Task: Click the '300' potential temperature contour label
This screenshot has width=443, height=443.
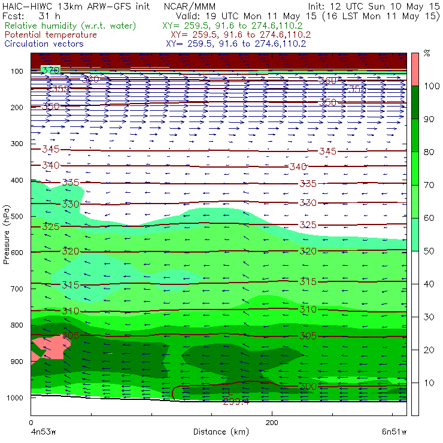Action: (308, 386)
